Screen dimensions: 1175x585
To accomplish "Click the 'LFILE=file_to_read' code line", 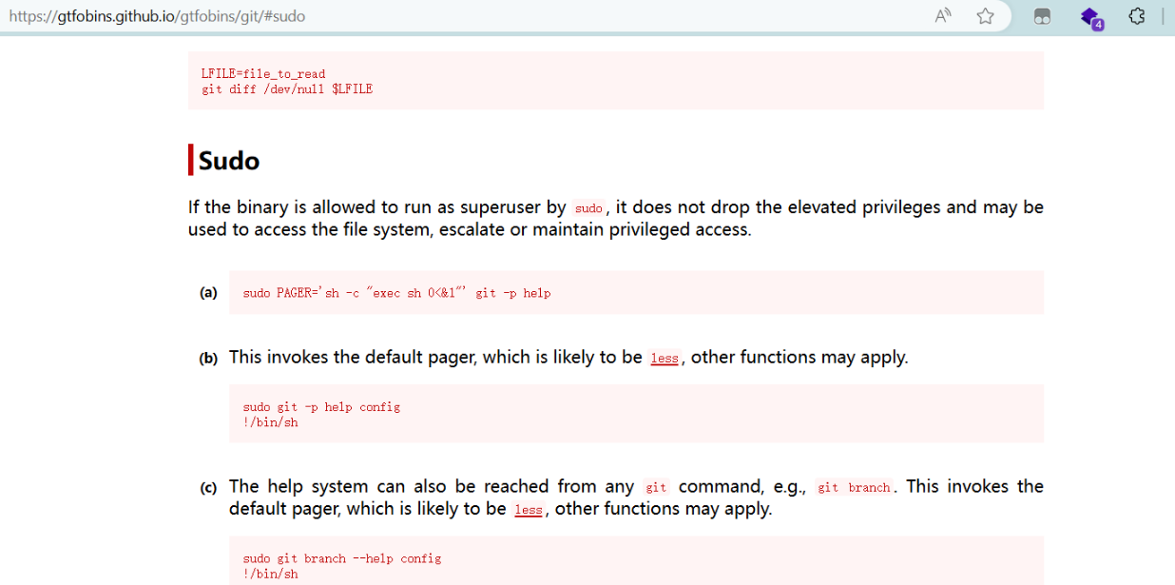I will pyautogui.click(x=263, y=73).
